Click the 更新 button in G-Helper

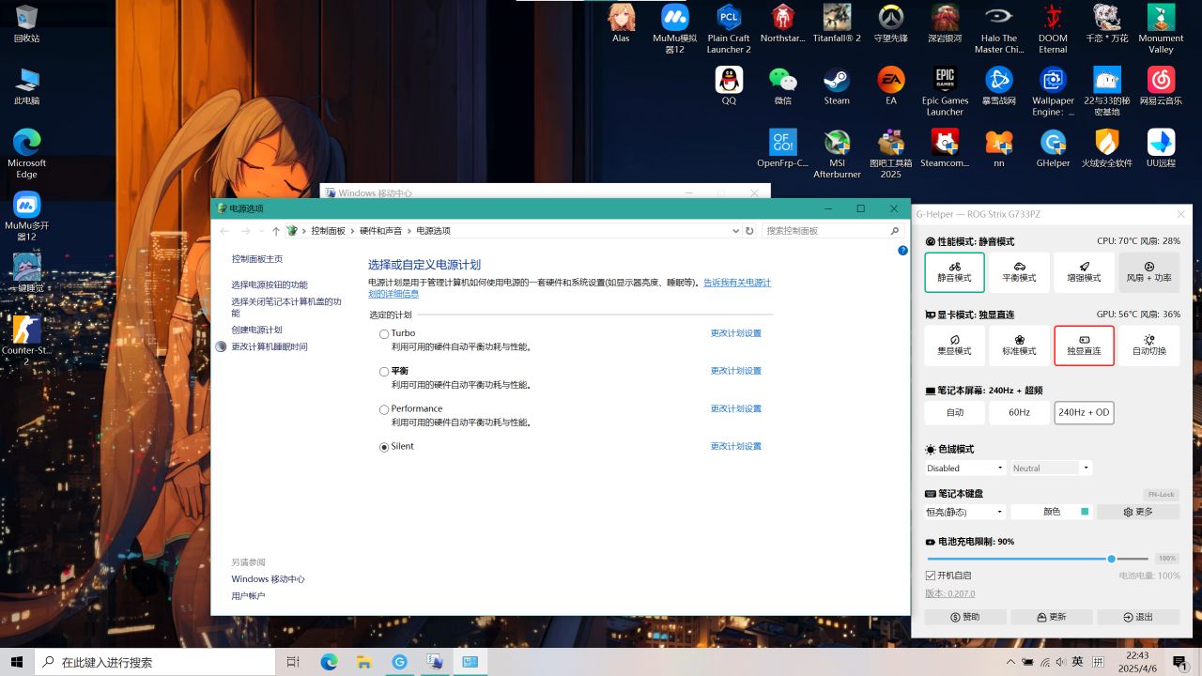1051,617
